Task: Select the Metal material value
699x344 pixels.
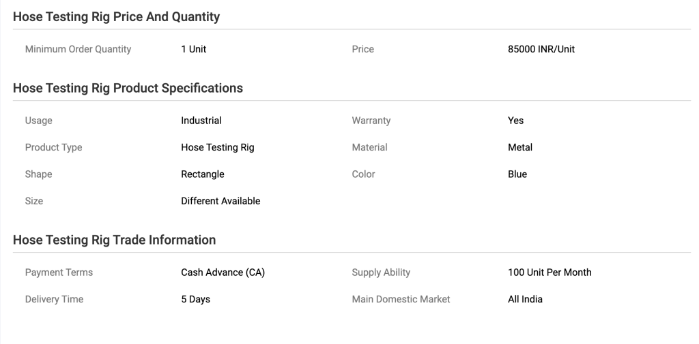Action: coord(520,147)
